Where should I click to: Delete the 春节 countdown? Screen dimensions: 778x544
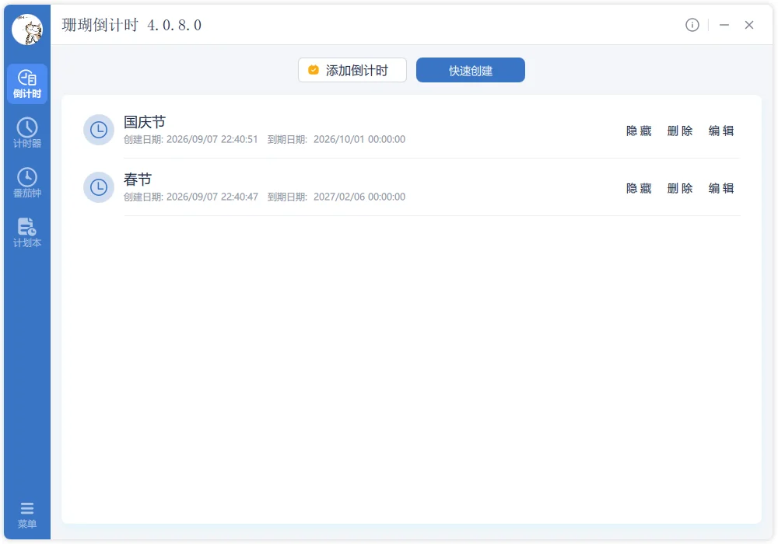click(680, 188)
